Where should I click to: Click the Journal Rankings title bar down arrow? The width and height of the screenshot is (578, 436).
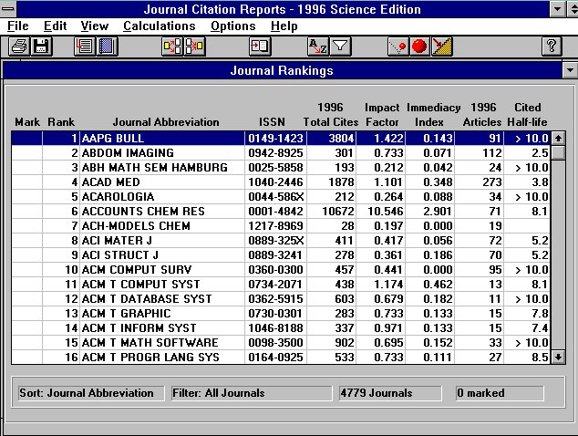tap(570, 70)
